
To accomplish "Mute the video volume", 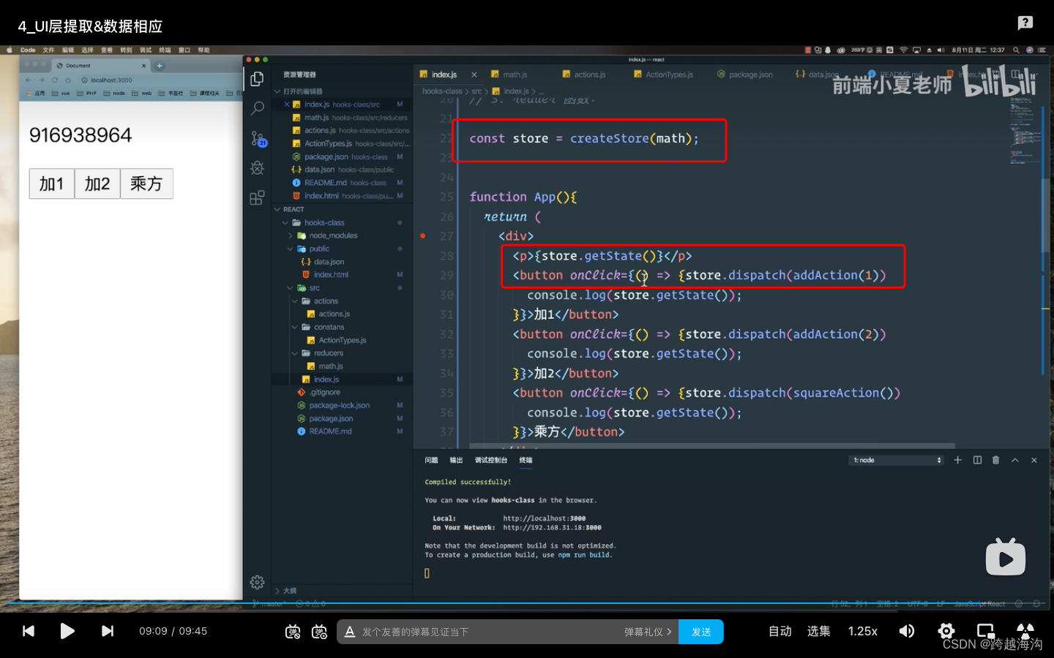I will pos(907,631).
